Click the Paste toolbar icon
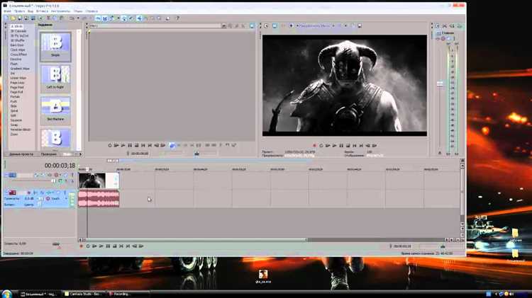The height and width of the screenshot is (298, 532). 61,18
